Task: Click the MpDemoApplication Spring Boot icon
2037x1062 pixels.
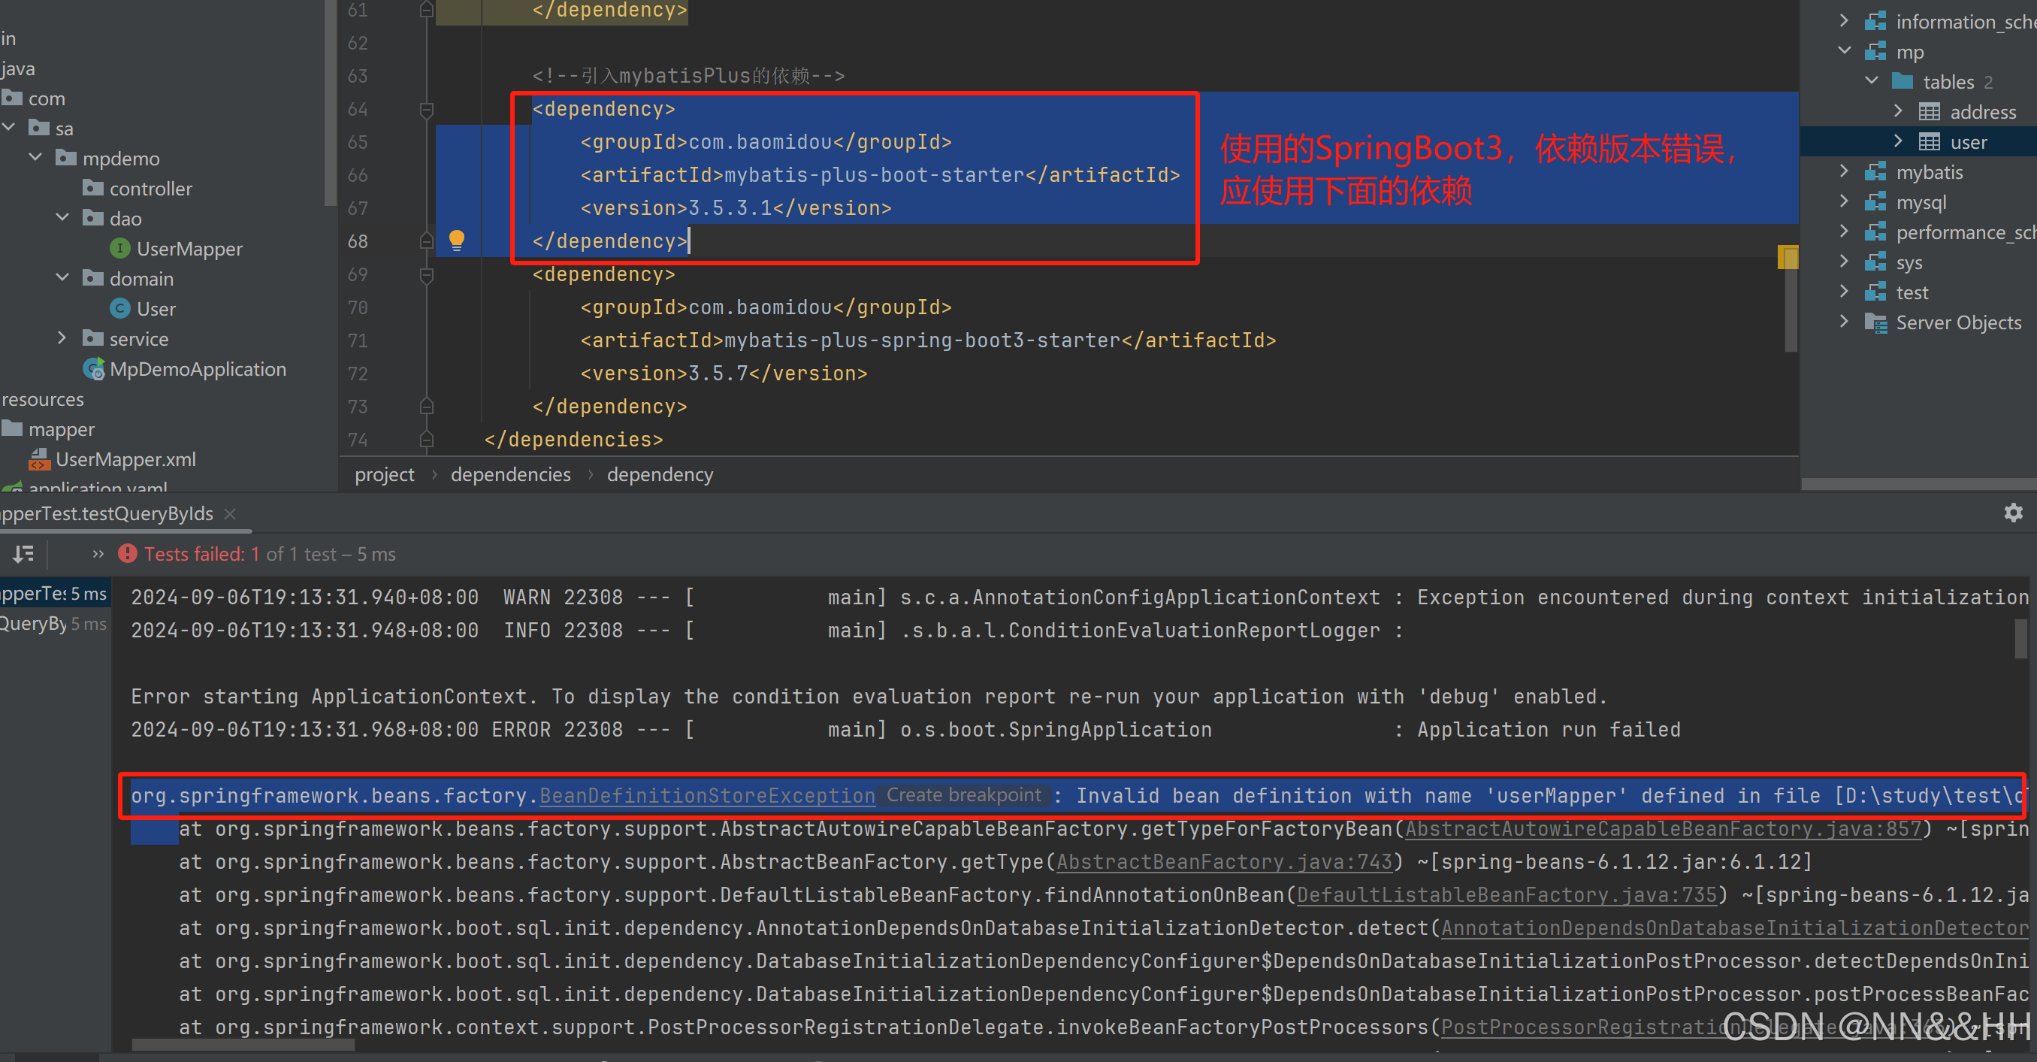Action: 93,368
